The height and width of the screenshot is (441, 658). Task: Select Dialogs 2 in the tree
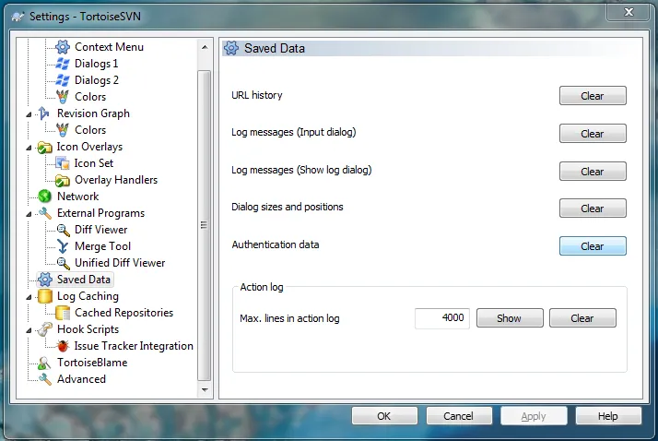pos(97,80)
